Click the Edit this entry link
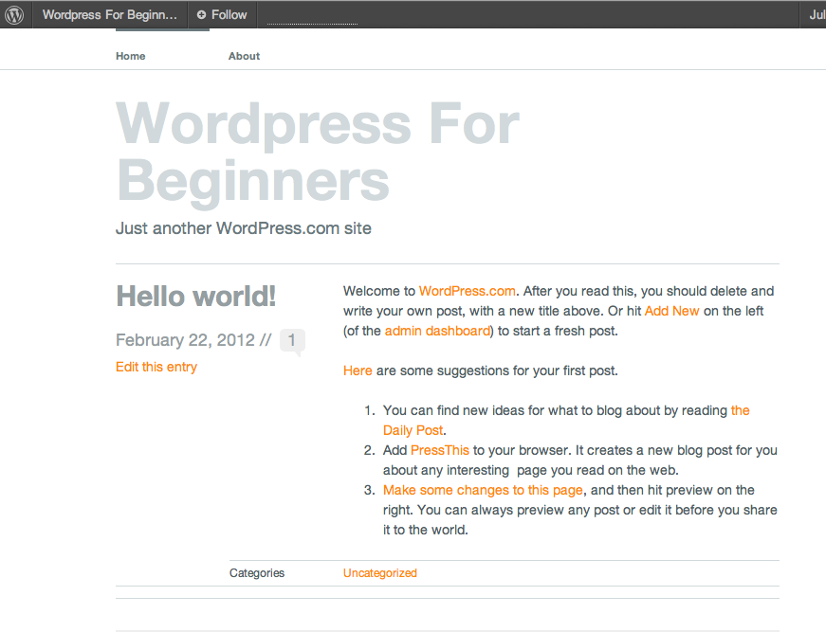The image size is (826, 632). 156,367
